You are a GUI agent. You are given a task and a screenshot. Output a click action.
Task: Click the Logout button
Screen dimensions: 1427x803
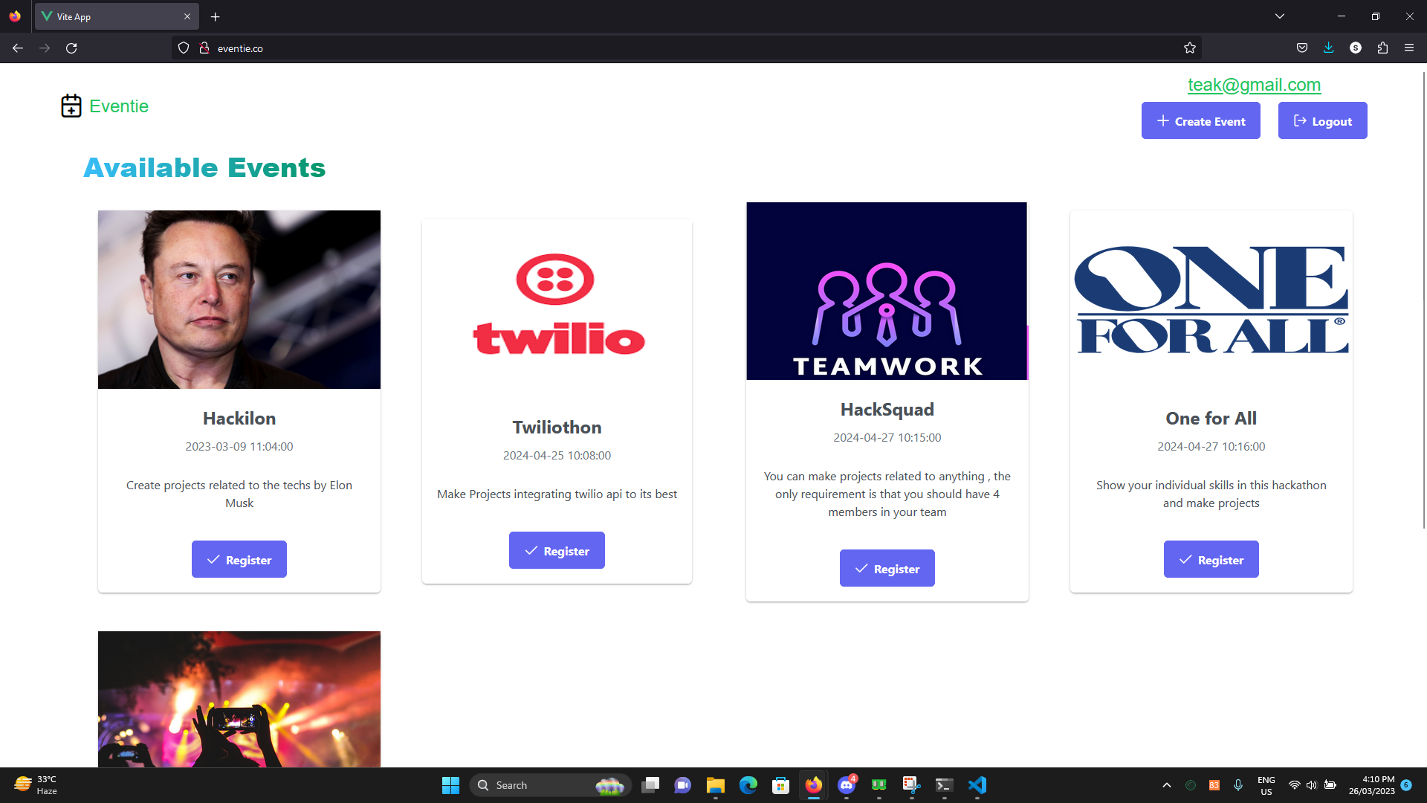pyautogui.click(x=1322, y=121)
